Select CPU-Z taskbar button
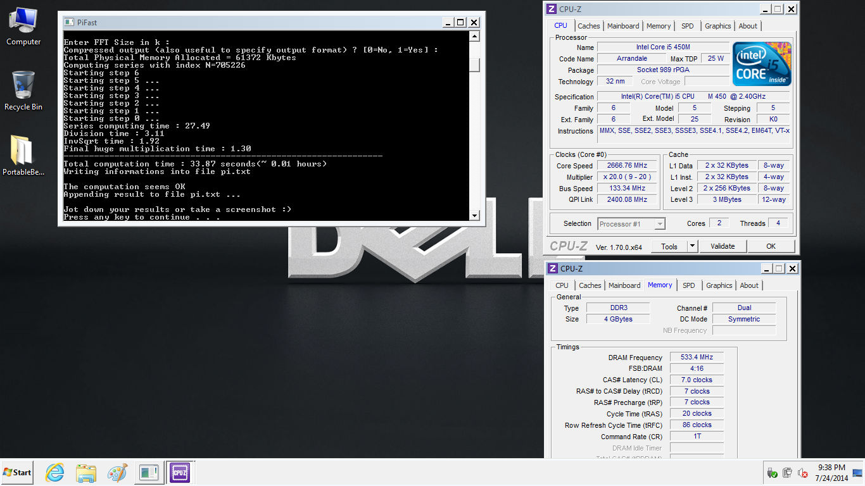The image size is (865, 486). (179, 472)
